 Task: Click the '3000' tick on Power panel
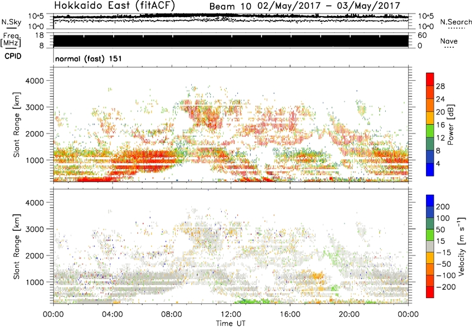(35, 107)
